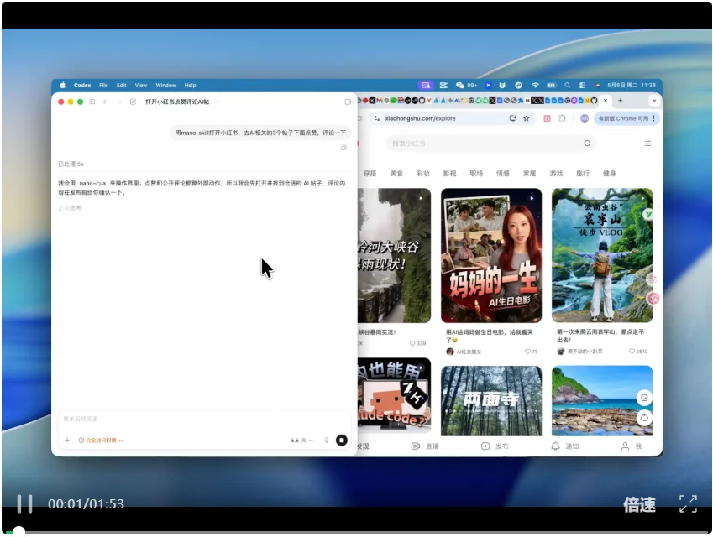Open 直播 in the bottom navigation
Image resolution: width=713 pixels, height=537 pixels.
pos(425,446)
